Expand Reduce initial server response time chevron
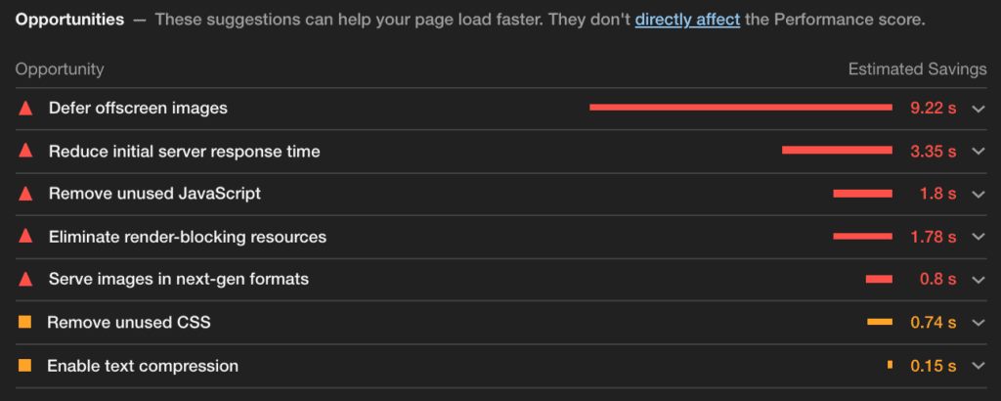Screen dimensions: 1001x401 [x=979, y=152]
